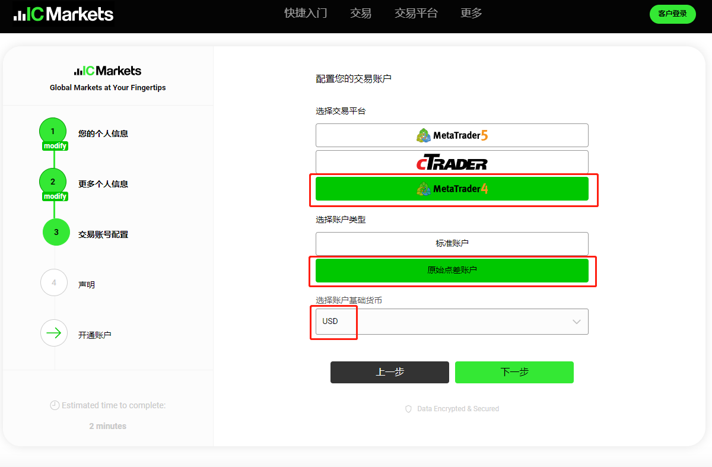The width and height of the screenshot is (712, 467).
Task: Click the shield icon near Data Encrypted
Action: (408, 409)
